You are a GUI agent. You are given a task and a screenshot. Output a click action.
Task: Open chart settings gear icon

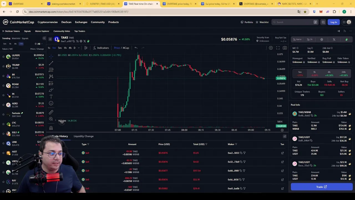click(x=271, y=48)
